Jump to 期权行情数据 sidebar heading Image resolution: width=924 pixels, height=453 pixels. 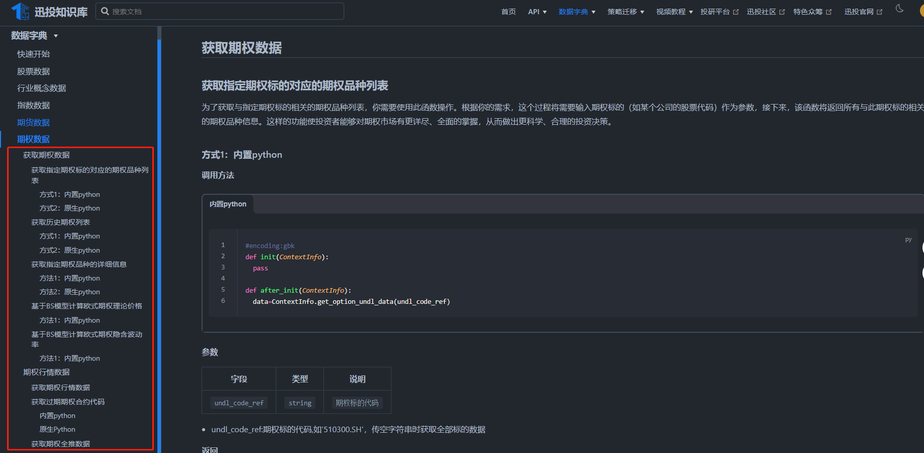pyautogui.click(x=47, y=372)
